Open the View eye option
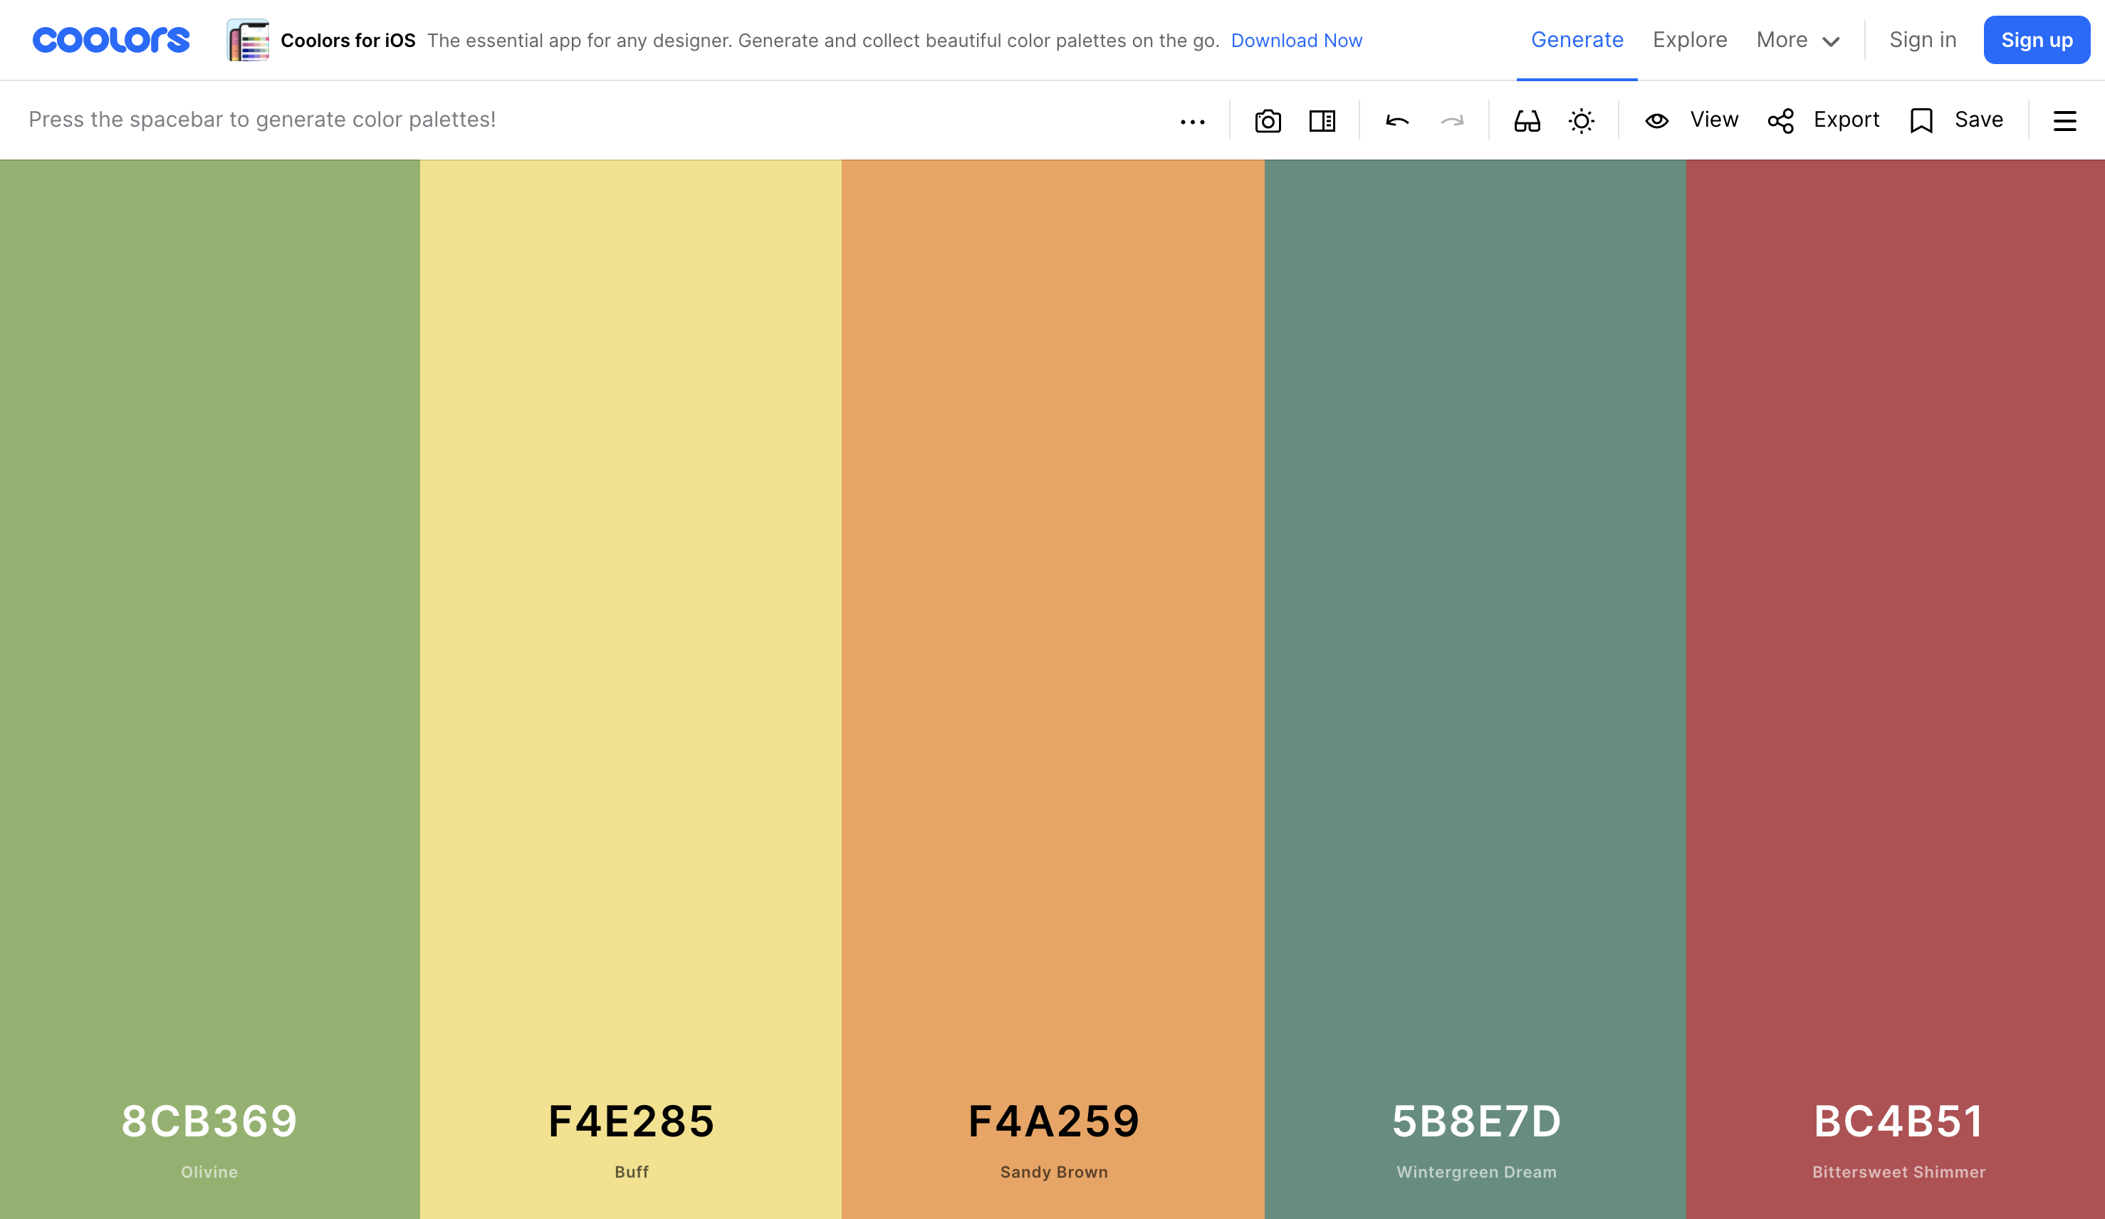This screenshot has width=2105, height=1219. point(1691,120)
